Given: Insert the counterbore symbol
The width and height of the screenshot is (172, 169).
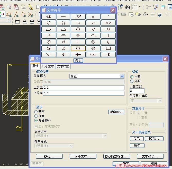Looking at the screenshot, I should (108, 48).
